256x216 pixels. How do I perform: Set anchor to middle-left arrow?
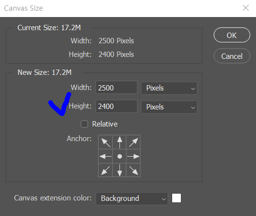pos(105,156)
